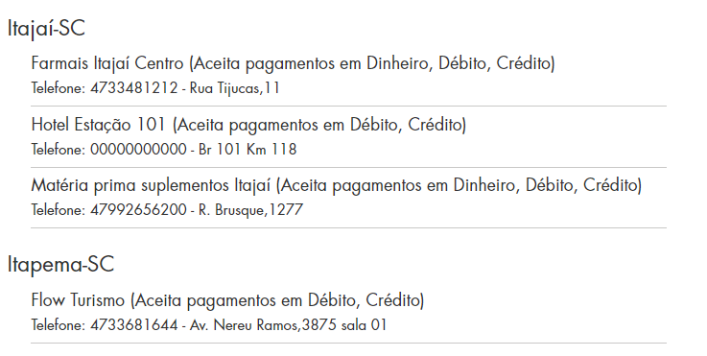
Task: Select the Farmais Itajaí Centro entry
Action: tap(107, 63)
